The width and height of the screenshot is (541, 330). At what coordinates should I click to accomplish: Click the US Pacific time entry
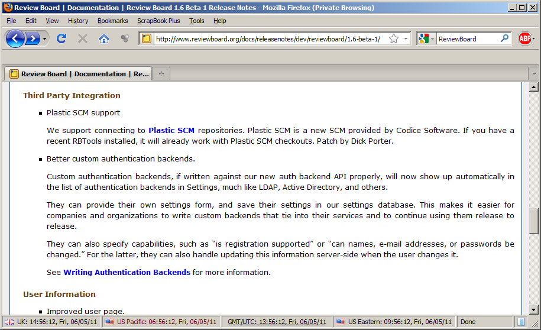point(167,322)
